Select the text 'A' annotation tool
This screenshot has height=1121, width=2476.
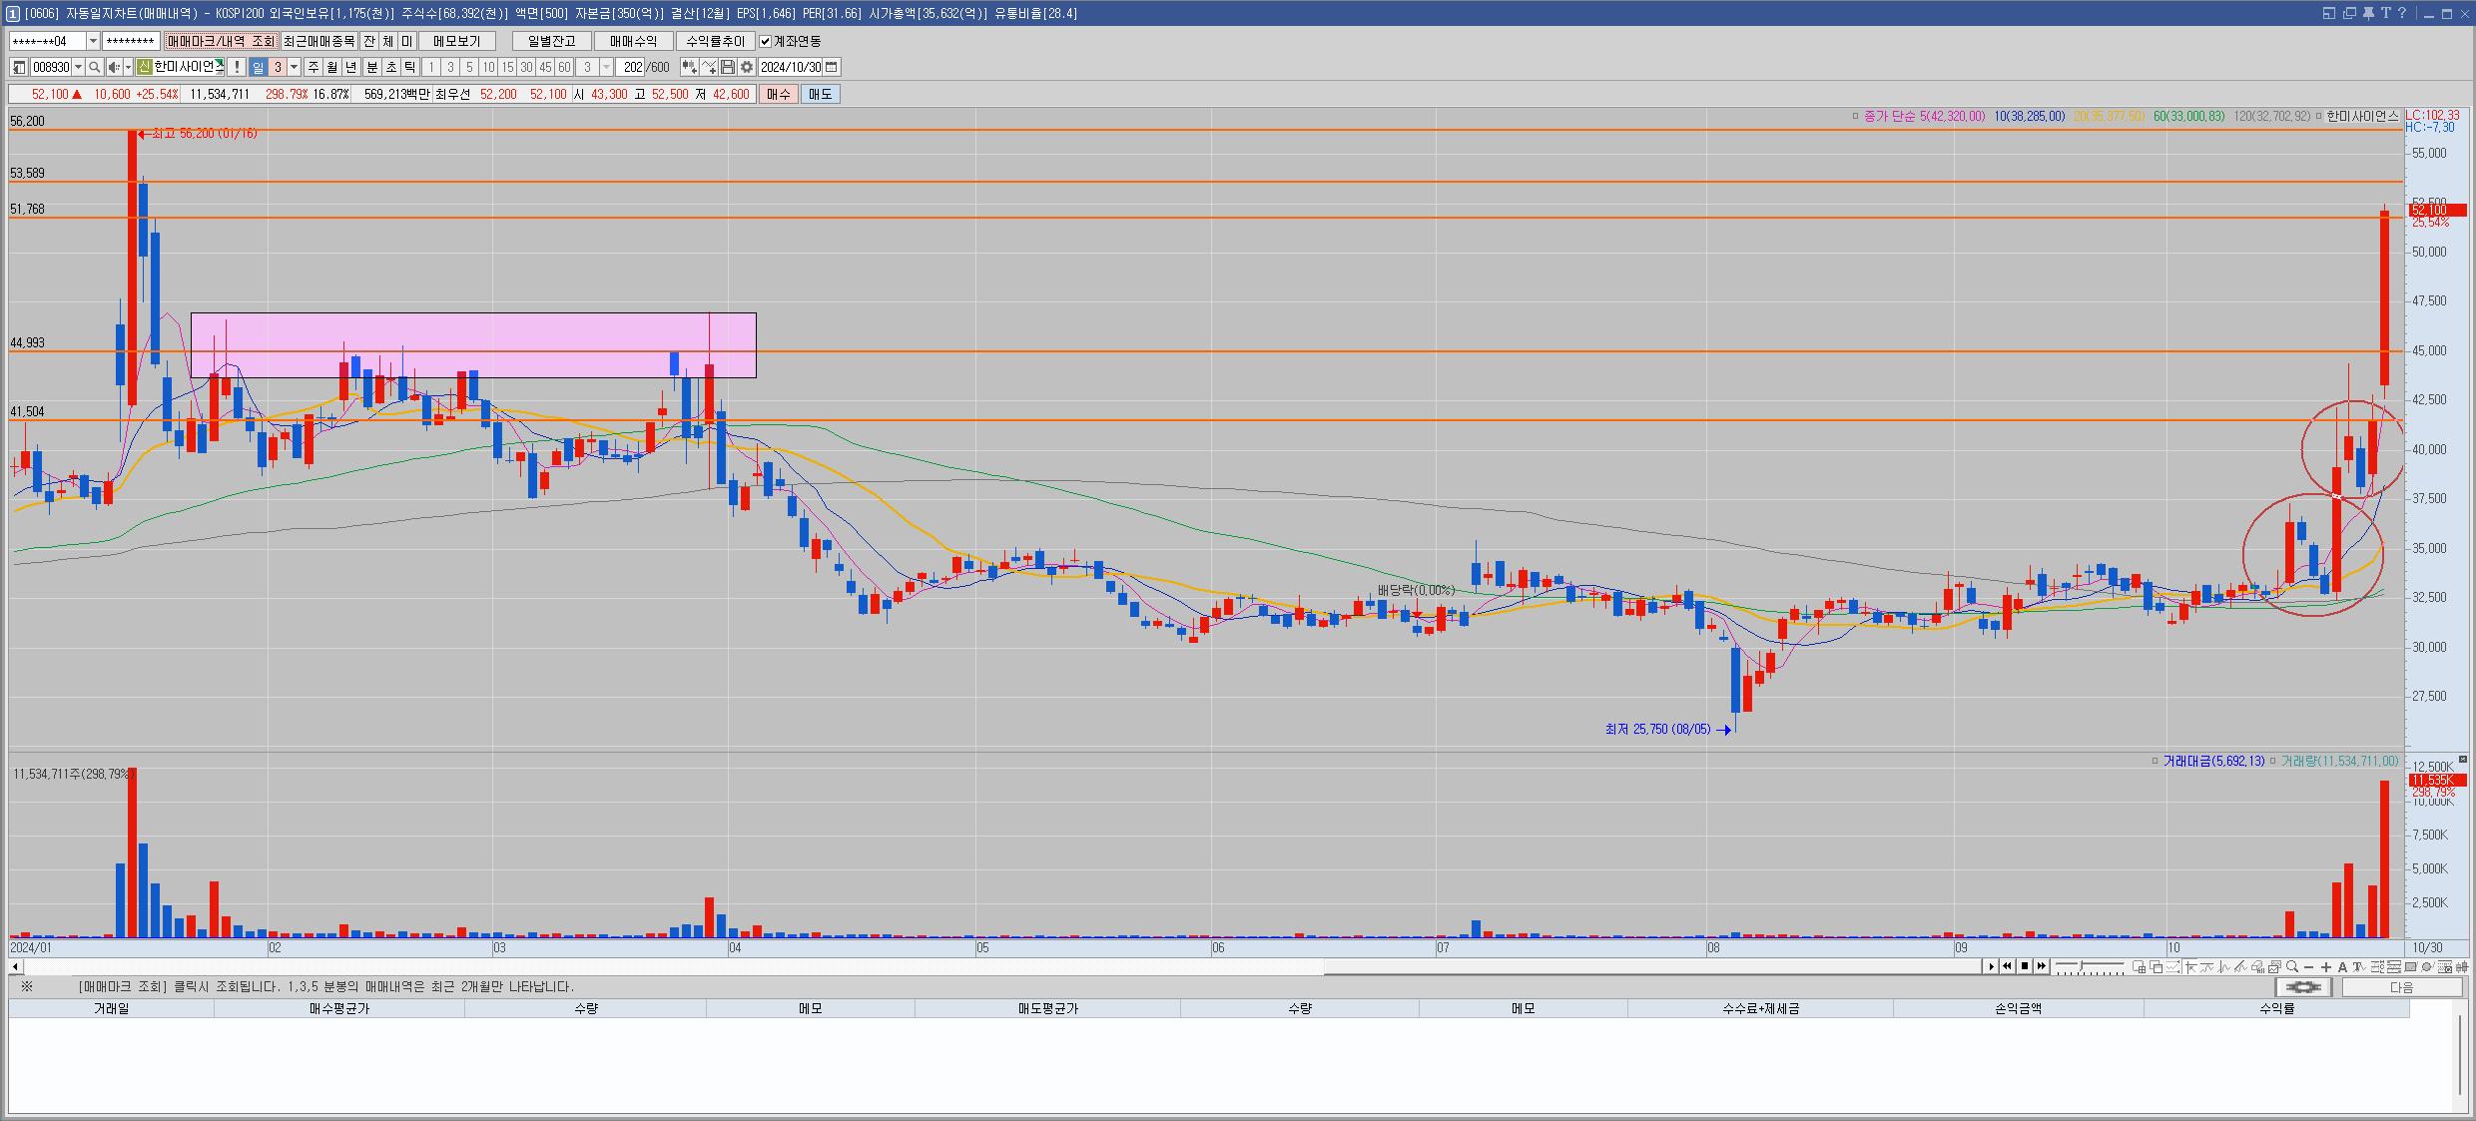[2342, 966]
